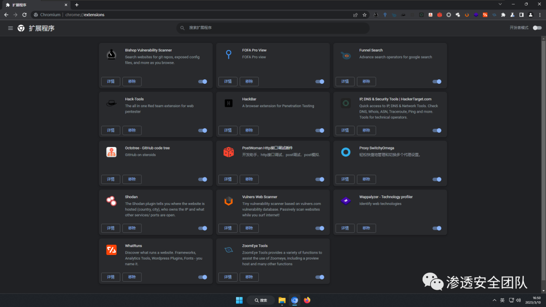
Task: Remove (移除) the HackBar extension
Action: [249, 130]
